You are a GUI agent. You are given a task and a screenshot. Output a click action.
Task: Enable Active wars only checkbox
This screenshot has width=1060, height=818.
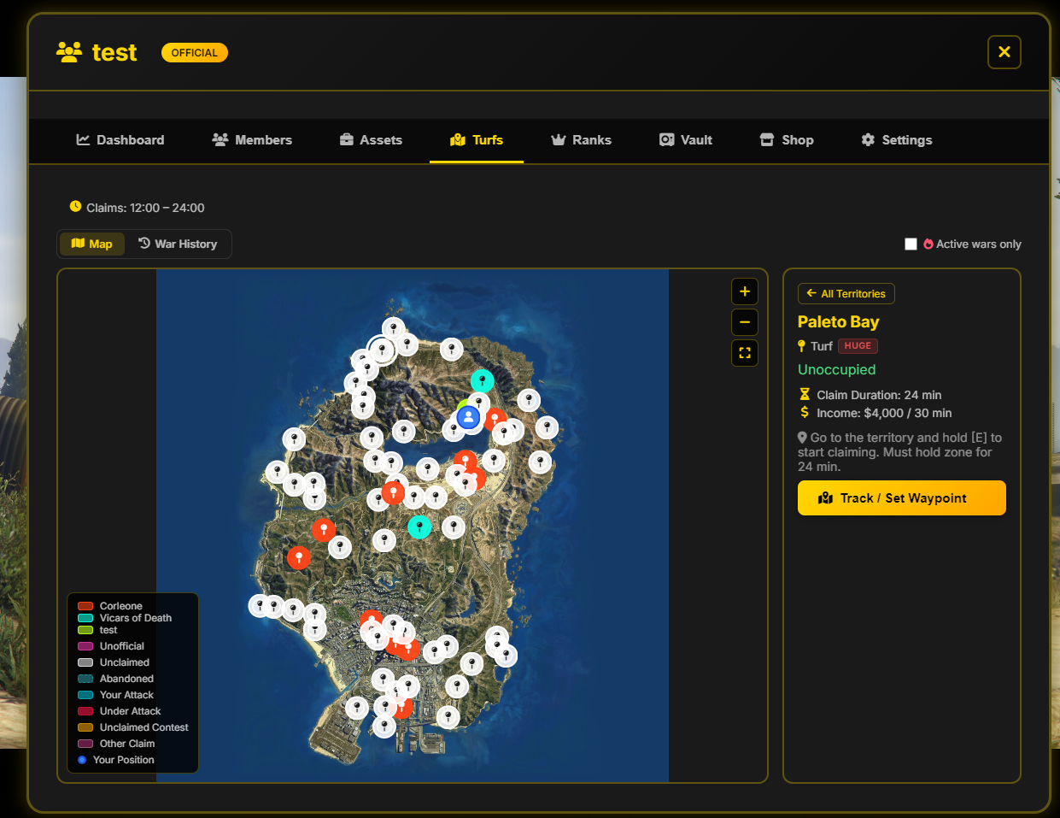911,244
